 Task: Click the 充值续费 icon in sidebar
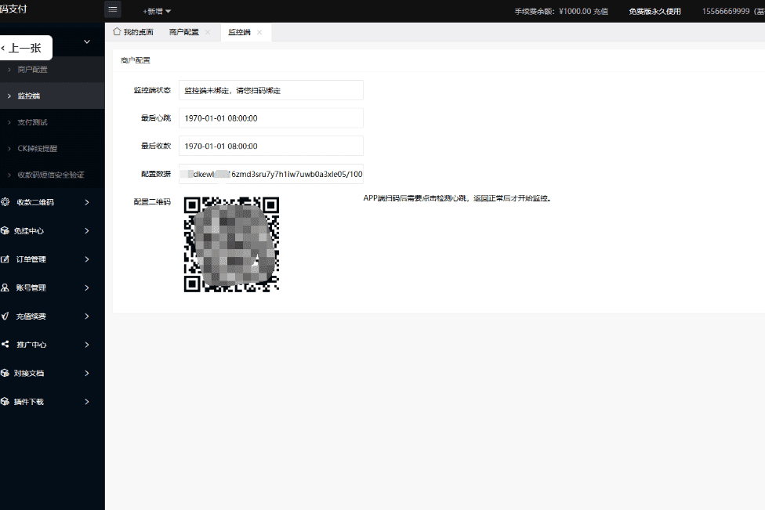click(5, 316)
